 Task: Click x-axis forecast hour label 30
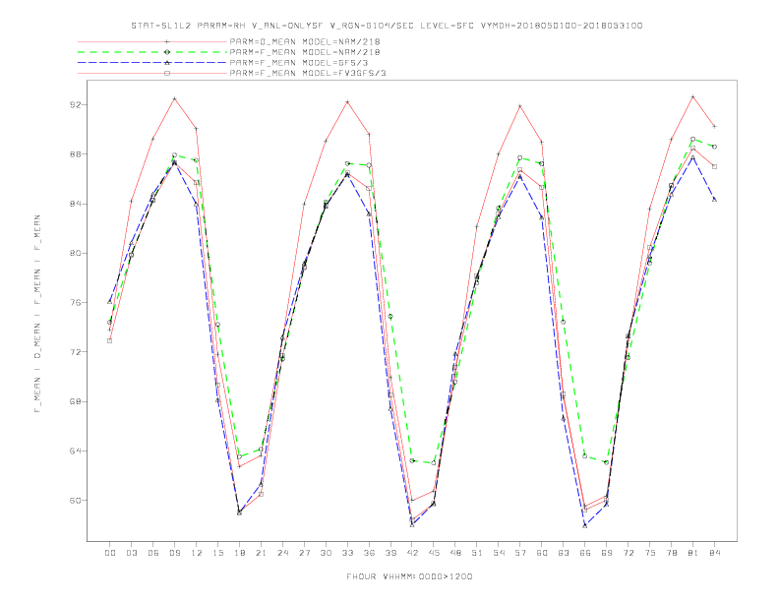326,553
